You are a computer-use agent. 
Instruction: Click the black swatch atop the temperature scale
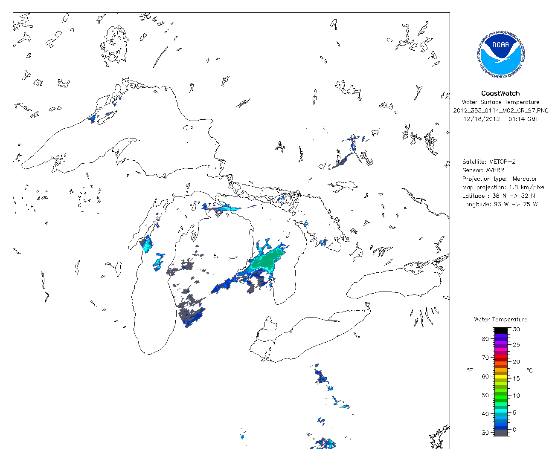(x=501, y=331)
